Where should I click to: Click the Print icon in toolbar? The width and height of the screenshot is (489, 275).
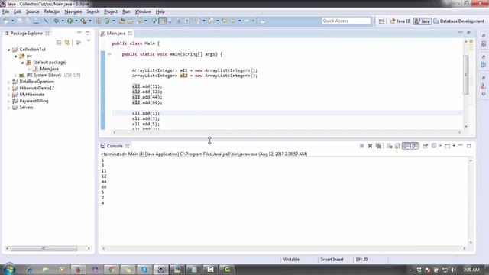[x=36, y=21]
